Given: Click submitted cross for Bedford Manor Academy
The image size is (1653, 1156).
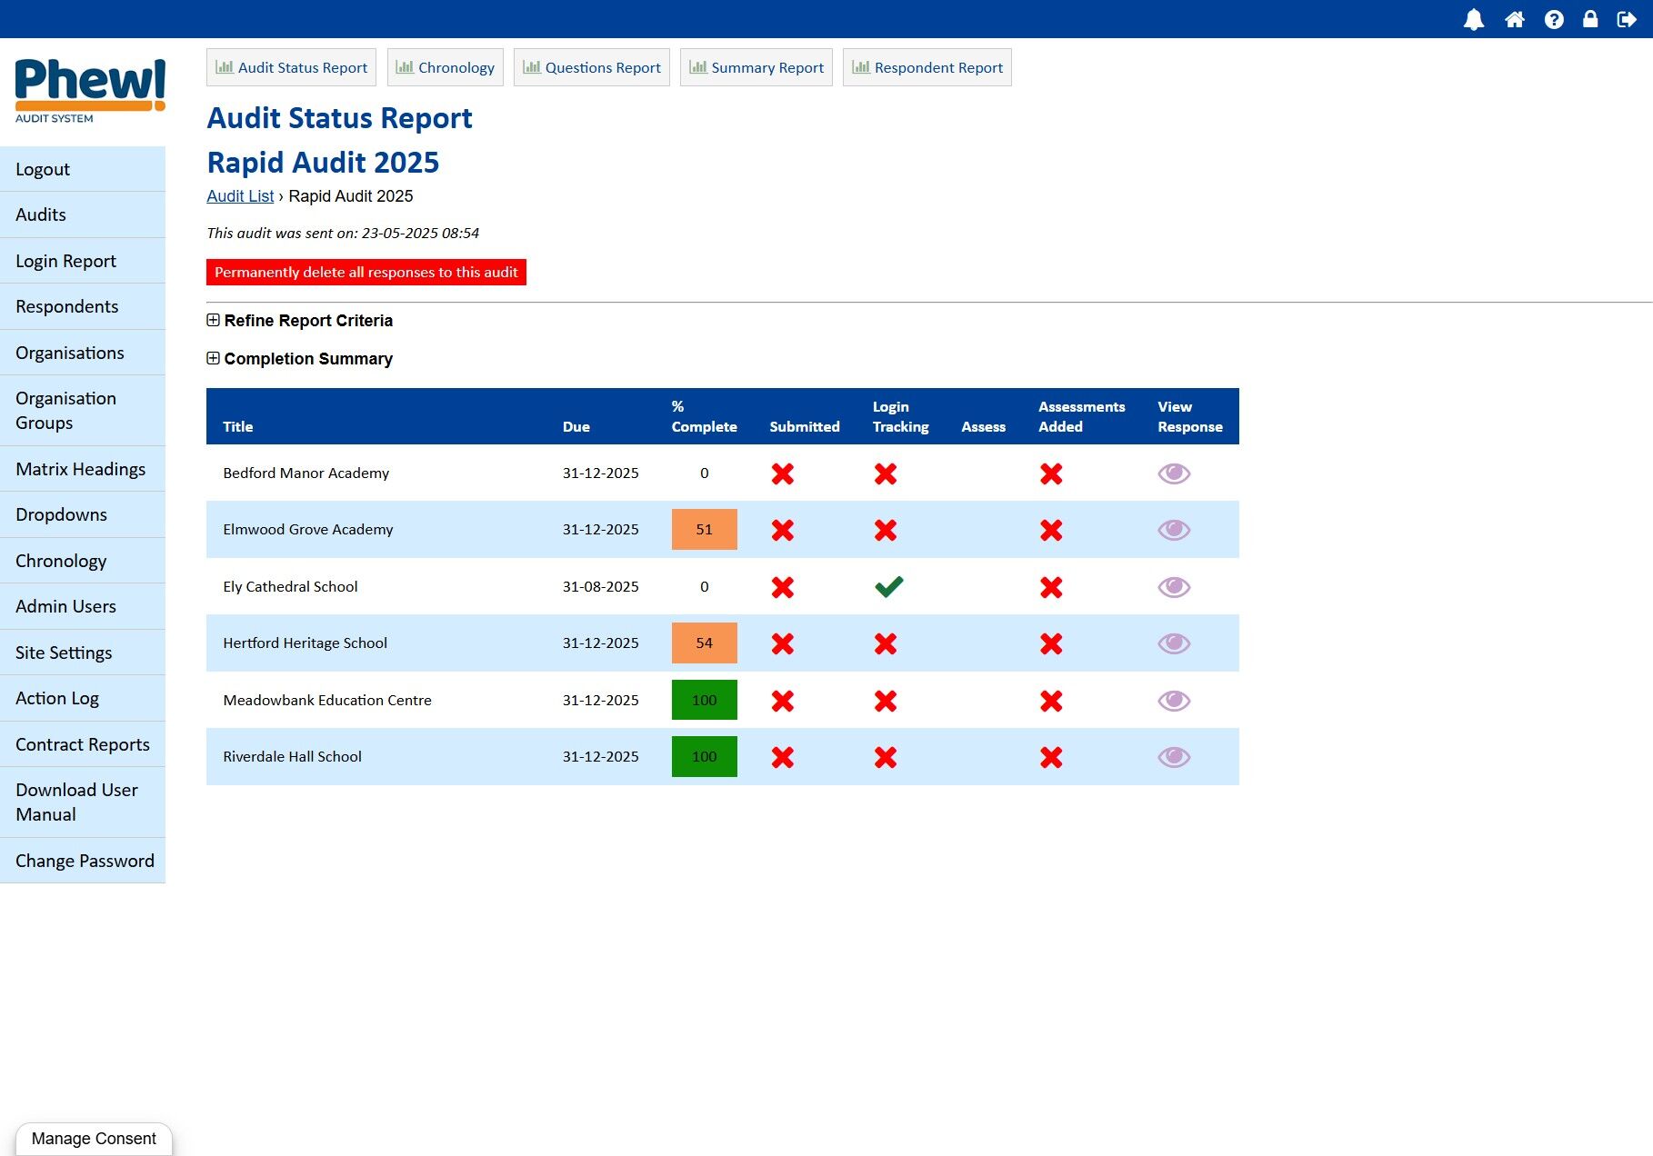Looking at the screenshot, I should [x=782, y=473].
